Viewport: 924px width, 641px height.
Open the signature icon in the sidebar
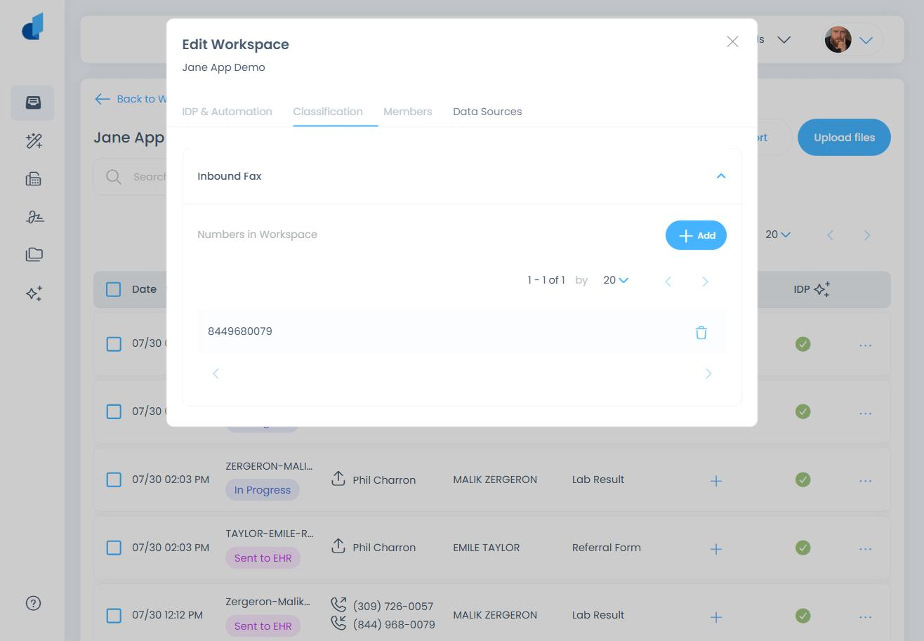34,217
